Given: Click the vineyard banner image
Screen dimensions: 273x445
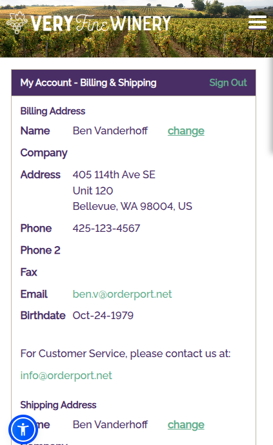Looking at the screenshot, I should tap(136, 28).
